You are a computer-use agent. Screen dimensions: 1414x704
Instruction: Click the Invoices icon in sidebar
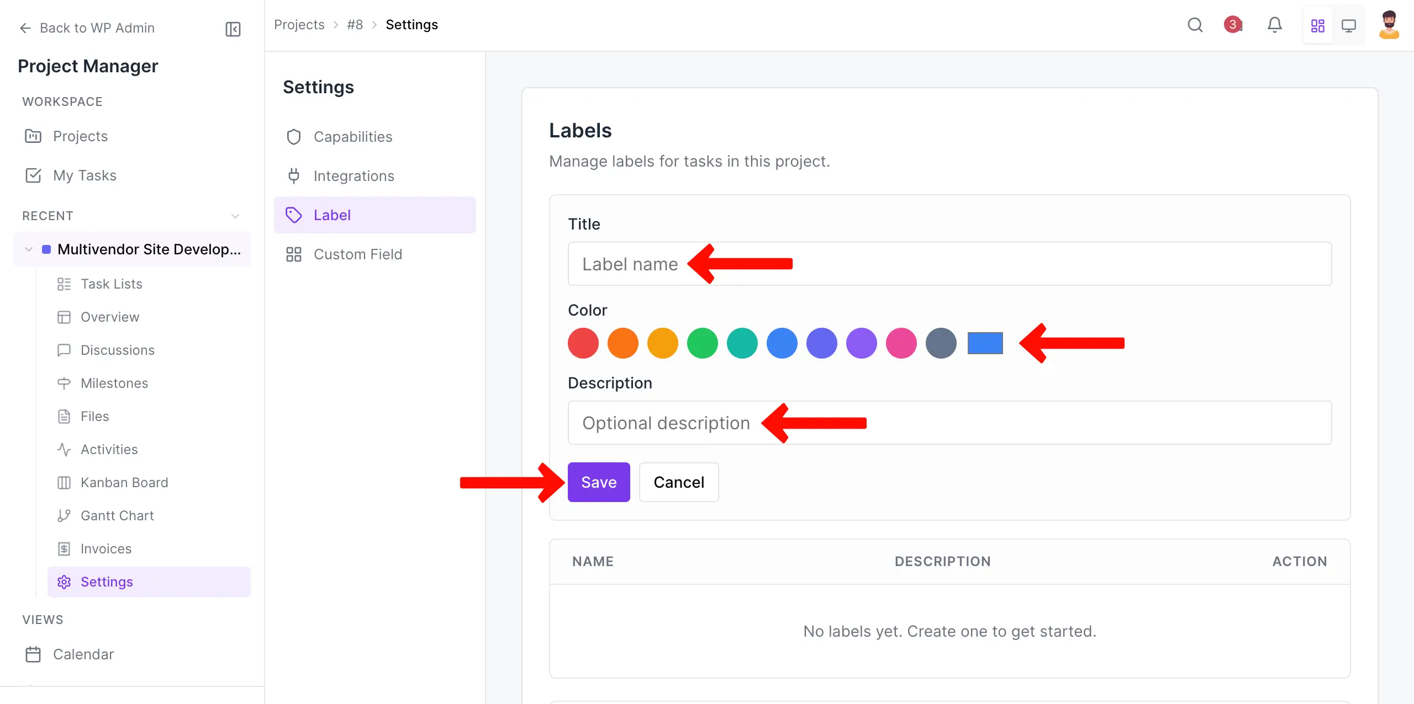(65, 548)
